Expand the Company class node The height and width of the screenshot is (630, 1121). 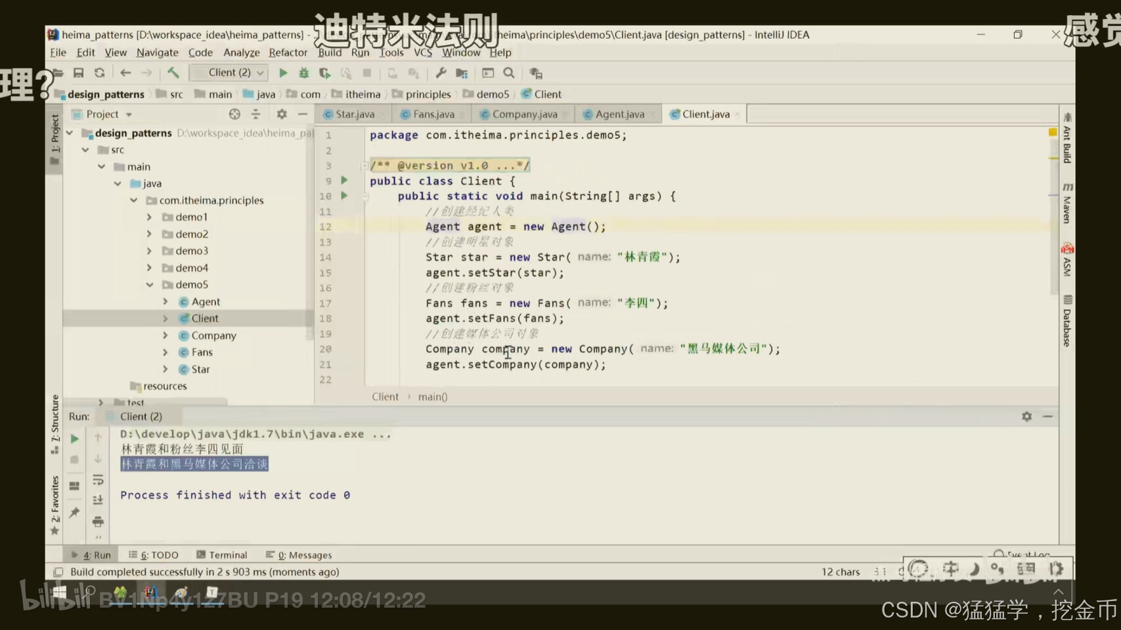[x=165, y=335]
